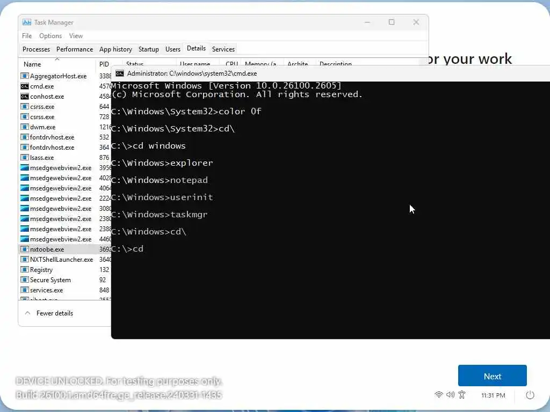The width and height of the screenshot is (550, 412).
Task: Select fontdrvhost.exe with PID 532
Action: tap(65, 137)
